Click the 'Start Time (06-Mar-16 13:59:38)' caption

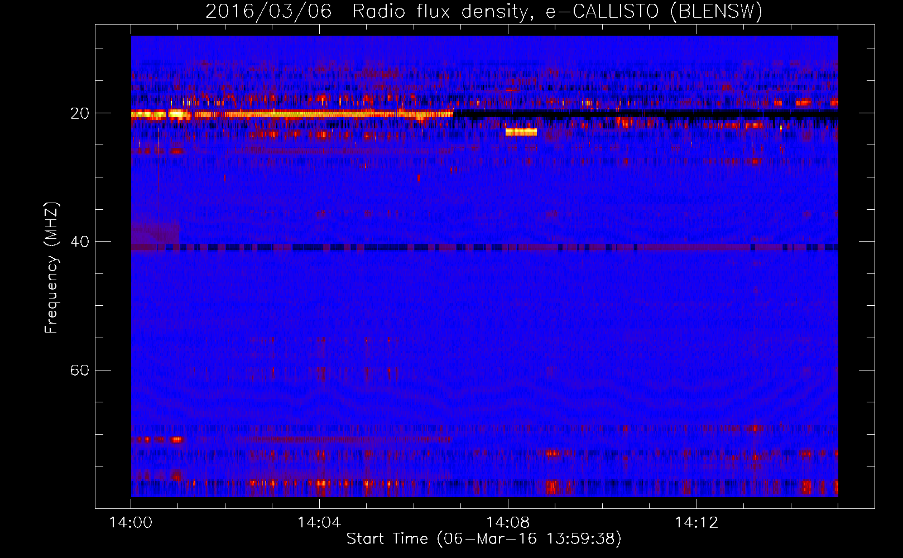tap(484, 539)
